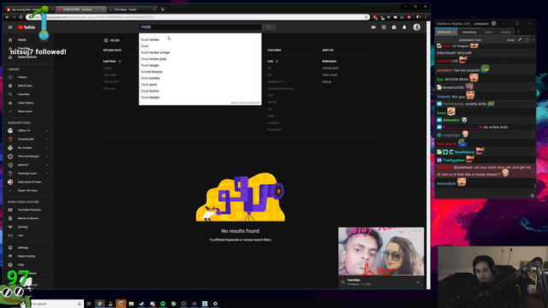Remove the Live feature filter
The image size is (548, 308).
click(277, 62)
